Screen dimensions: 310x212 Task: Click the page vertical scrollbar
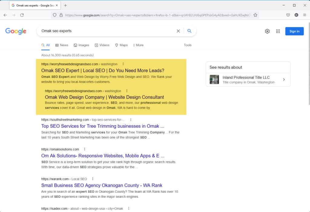tap(309, 64)
